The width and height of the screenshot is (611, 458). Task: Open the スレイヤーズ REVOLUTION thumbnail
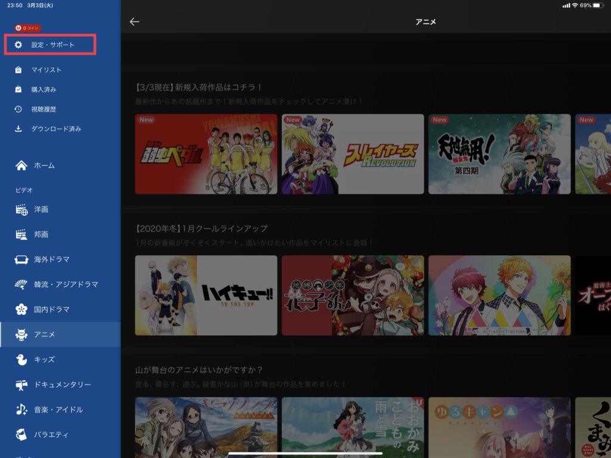pos(353,154)
